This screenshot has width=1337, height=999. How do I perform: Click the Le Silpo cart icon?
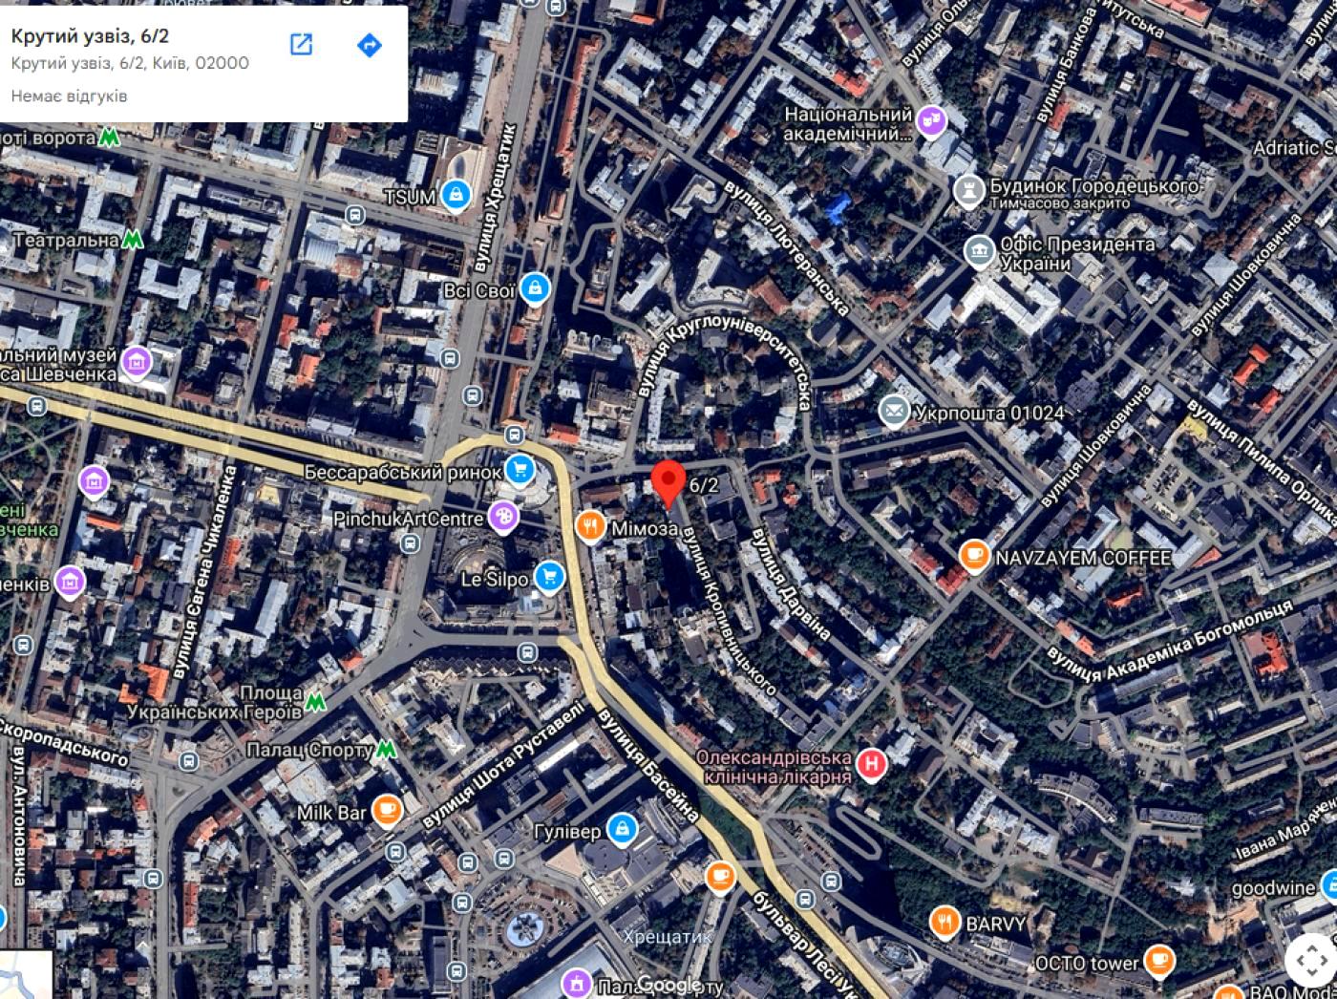click(548, 578)
